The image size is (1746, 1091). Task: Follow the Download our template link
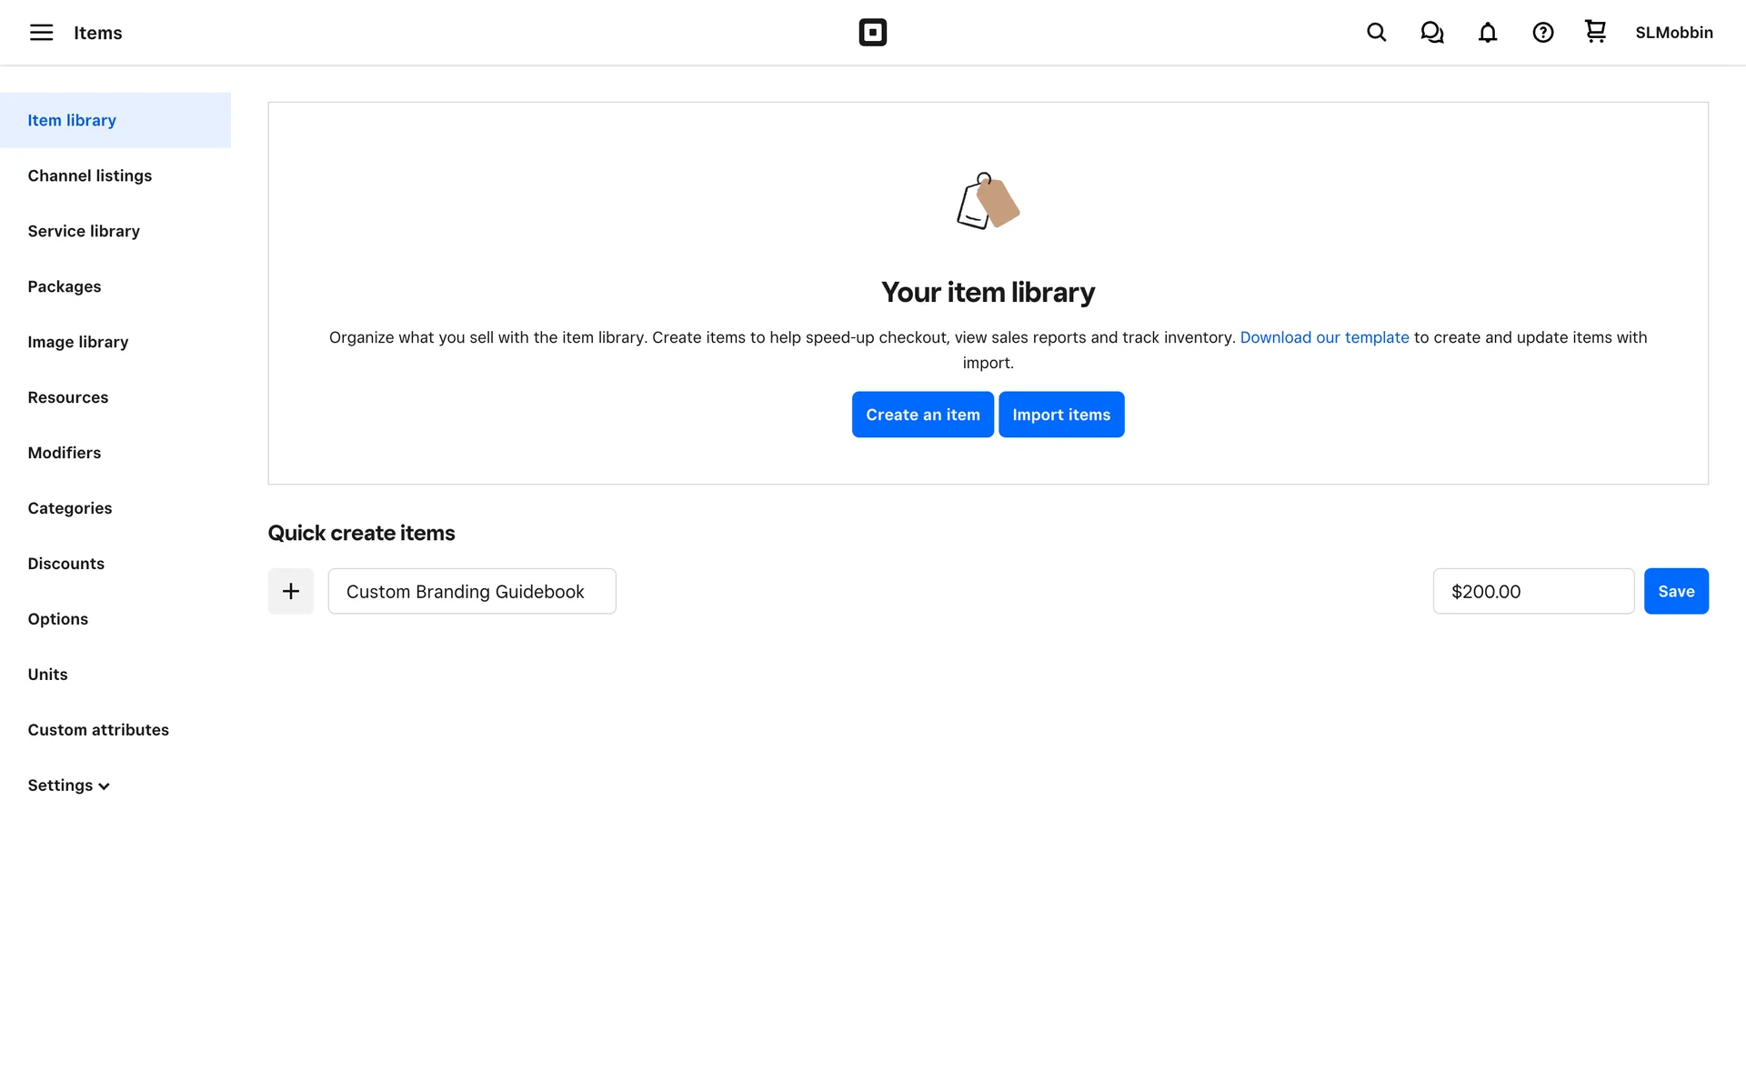pyautogui.click(x=1323, y=337)
